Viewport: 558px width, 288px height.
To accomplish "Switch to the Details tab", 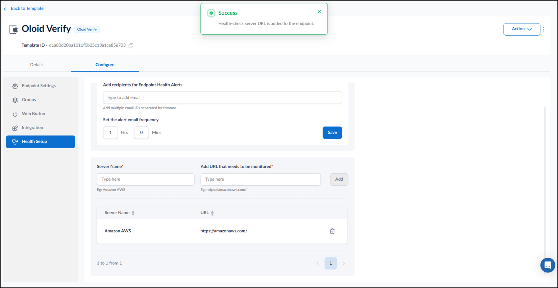I will tap(37, 65).
